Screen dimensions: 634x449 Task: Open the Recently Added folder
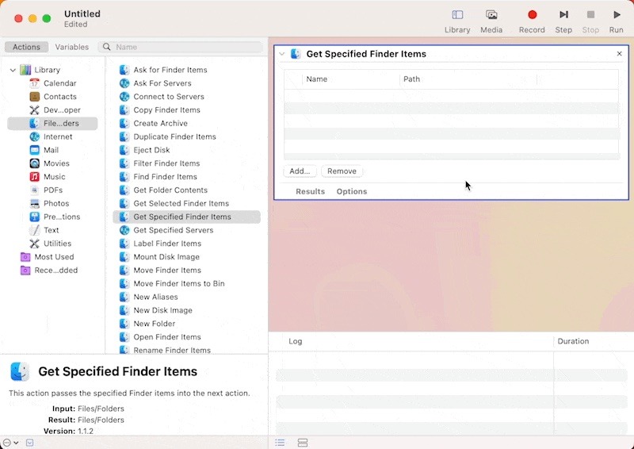click(x=49, y=270)
